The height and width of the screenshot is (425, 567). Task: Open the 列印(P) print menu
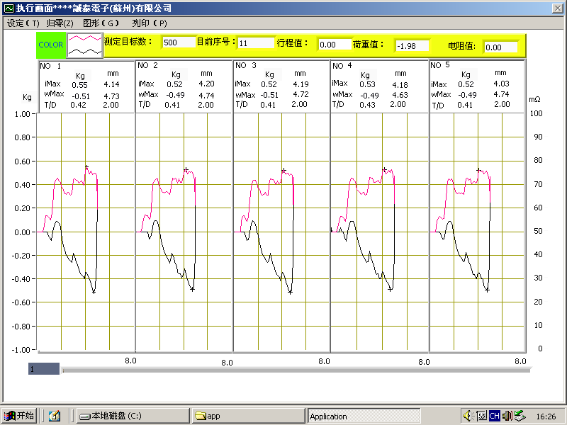[x=149, y=23]
